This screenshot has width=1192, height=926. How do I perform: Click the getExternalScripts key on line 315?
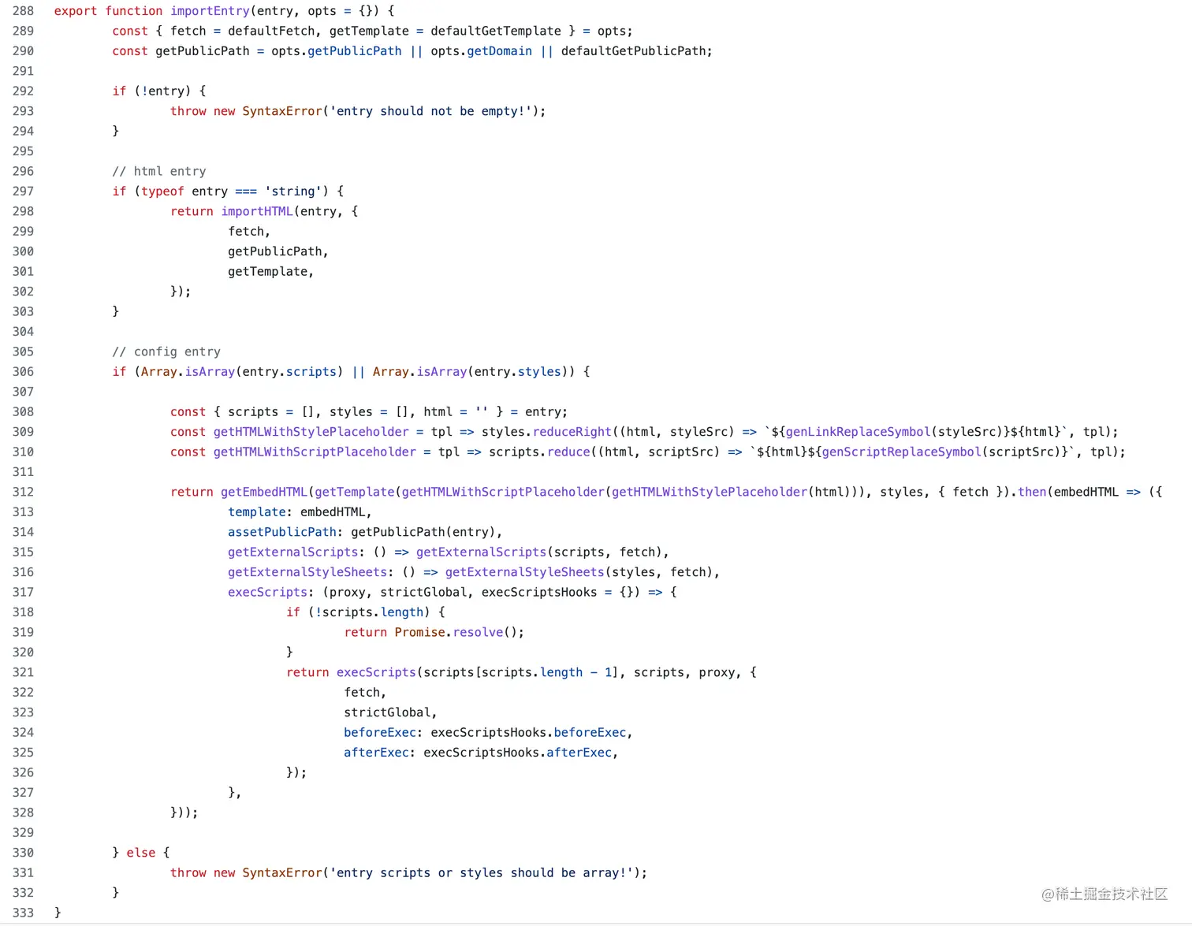point(293,552)
